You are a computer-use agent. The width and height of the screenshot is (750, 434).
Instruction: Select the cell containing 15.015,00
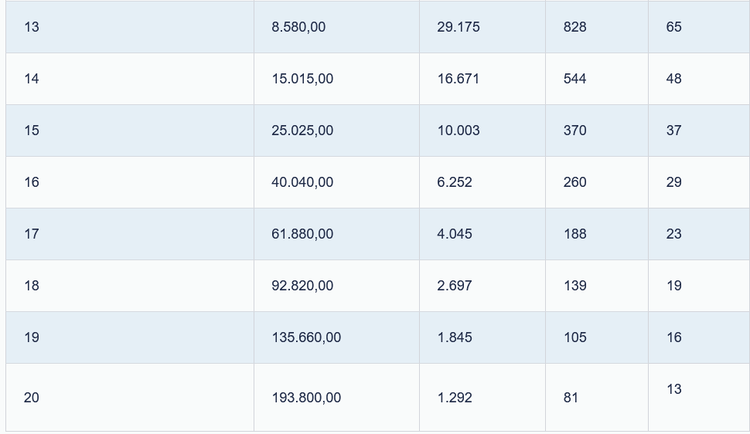coord(302,79)
